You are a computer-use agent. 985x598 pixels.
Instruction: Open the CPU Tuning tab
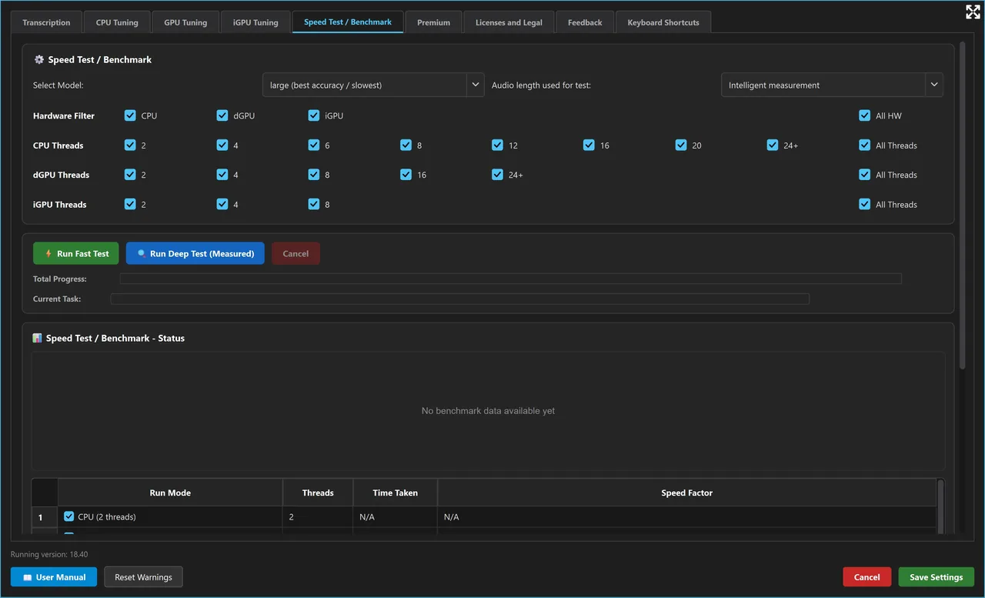click(117, 22)
